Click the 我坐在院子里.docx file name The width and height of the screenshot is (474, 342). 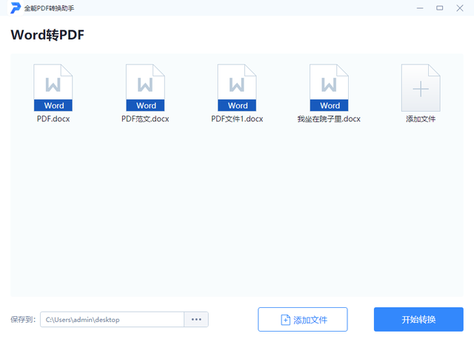[x=329, y=119]
